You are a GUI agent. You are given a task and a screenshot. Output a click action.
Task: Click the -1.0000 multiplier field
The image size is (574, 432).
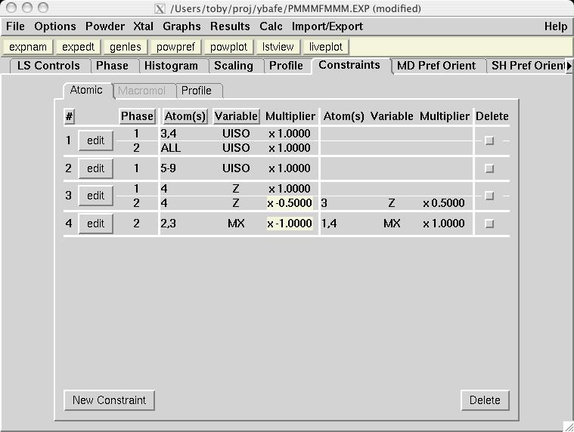[x=290, y=224]
